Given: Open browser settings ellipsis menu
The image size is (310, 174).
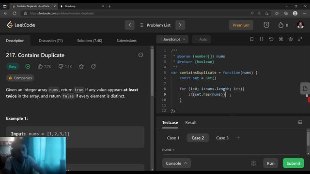Looking at the screenshot, I should click(x=304, y=13).
